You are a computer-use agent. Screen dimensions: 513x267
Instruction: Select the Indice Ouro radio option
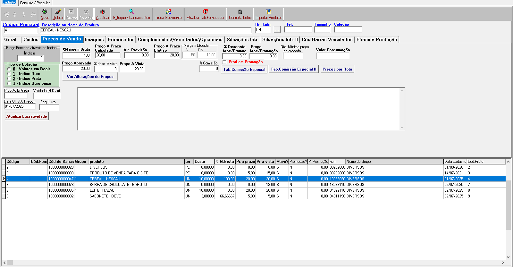[x=9, y=74]
